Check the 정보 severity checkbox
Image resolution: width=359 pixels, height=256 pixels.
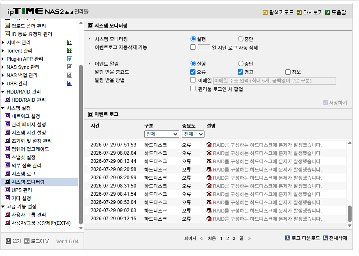288,72
